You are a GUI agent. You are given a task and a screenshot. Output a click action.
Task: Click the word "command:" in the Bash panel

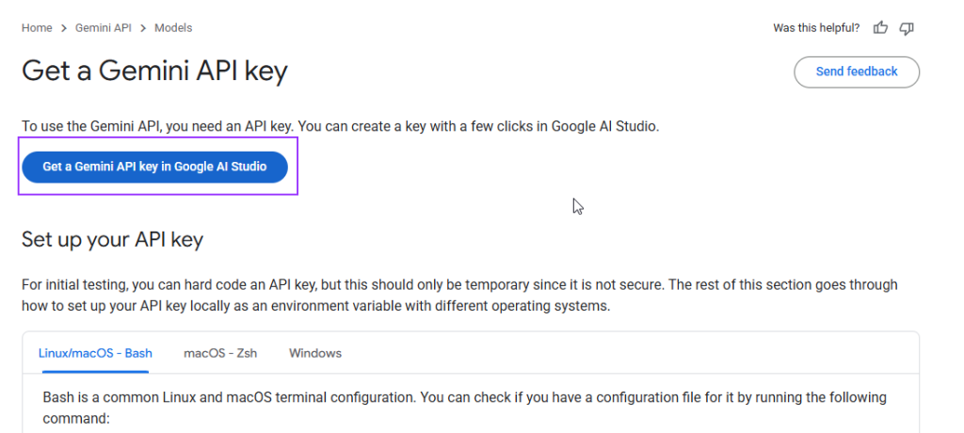point(76,419)
